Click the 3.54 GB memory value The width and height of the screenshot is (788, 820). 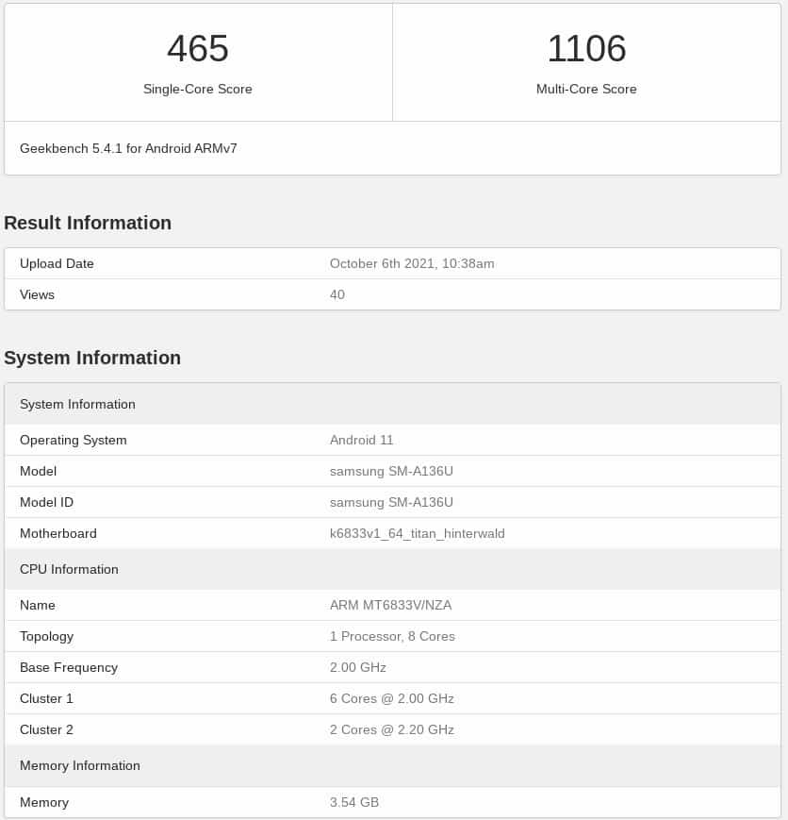coord(354,802)
